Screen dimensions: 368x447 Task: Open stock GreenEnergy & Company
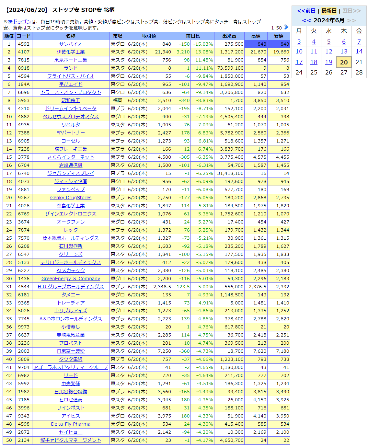pyautogui.click(x=71, y=279)
